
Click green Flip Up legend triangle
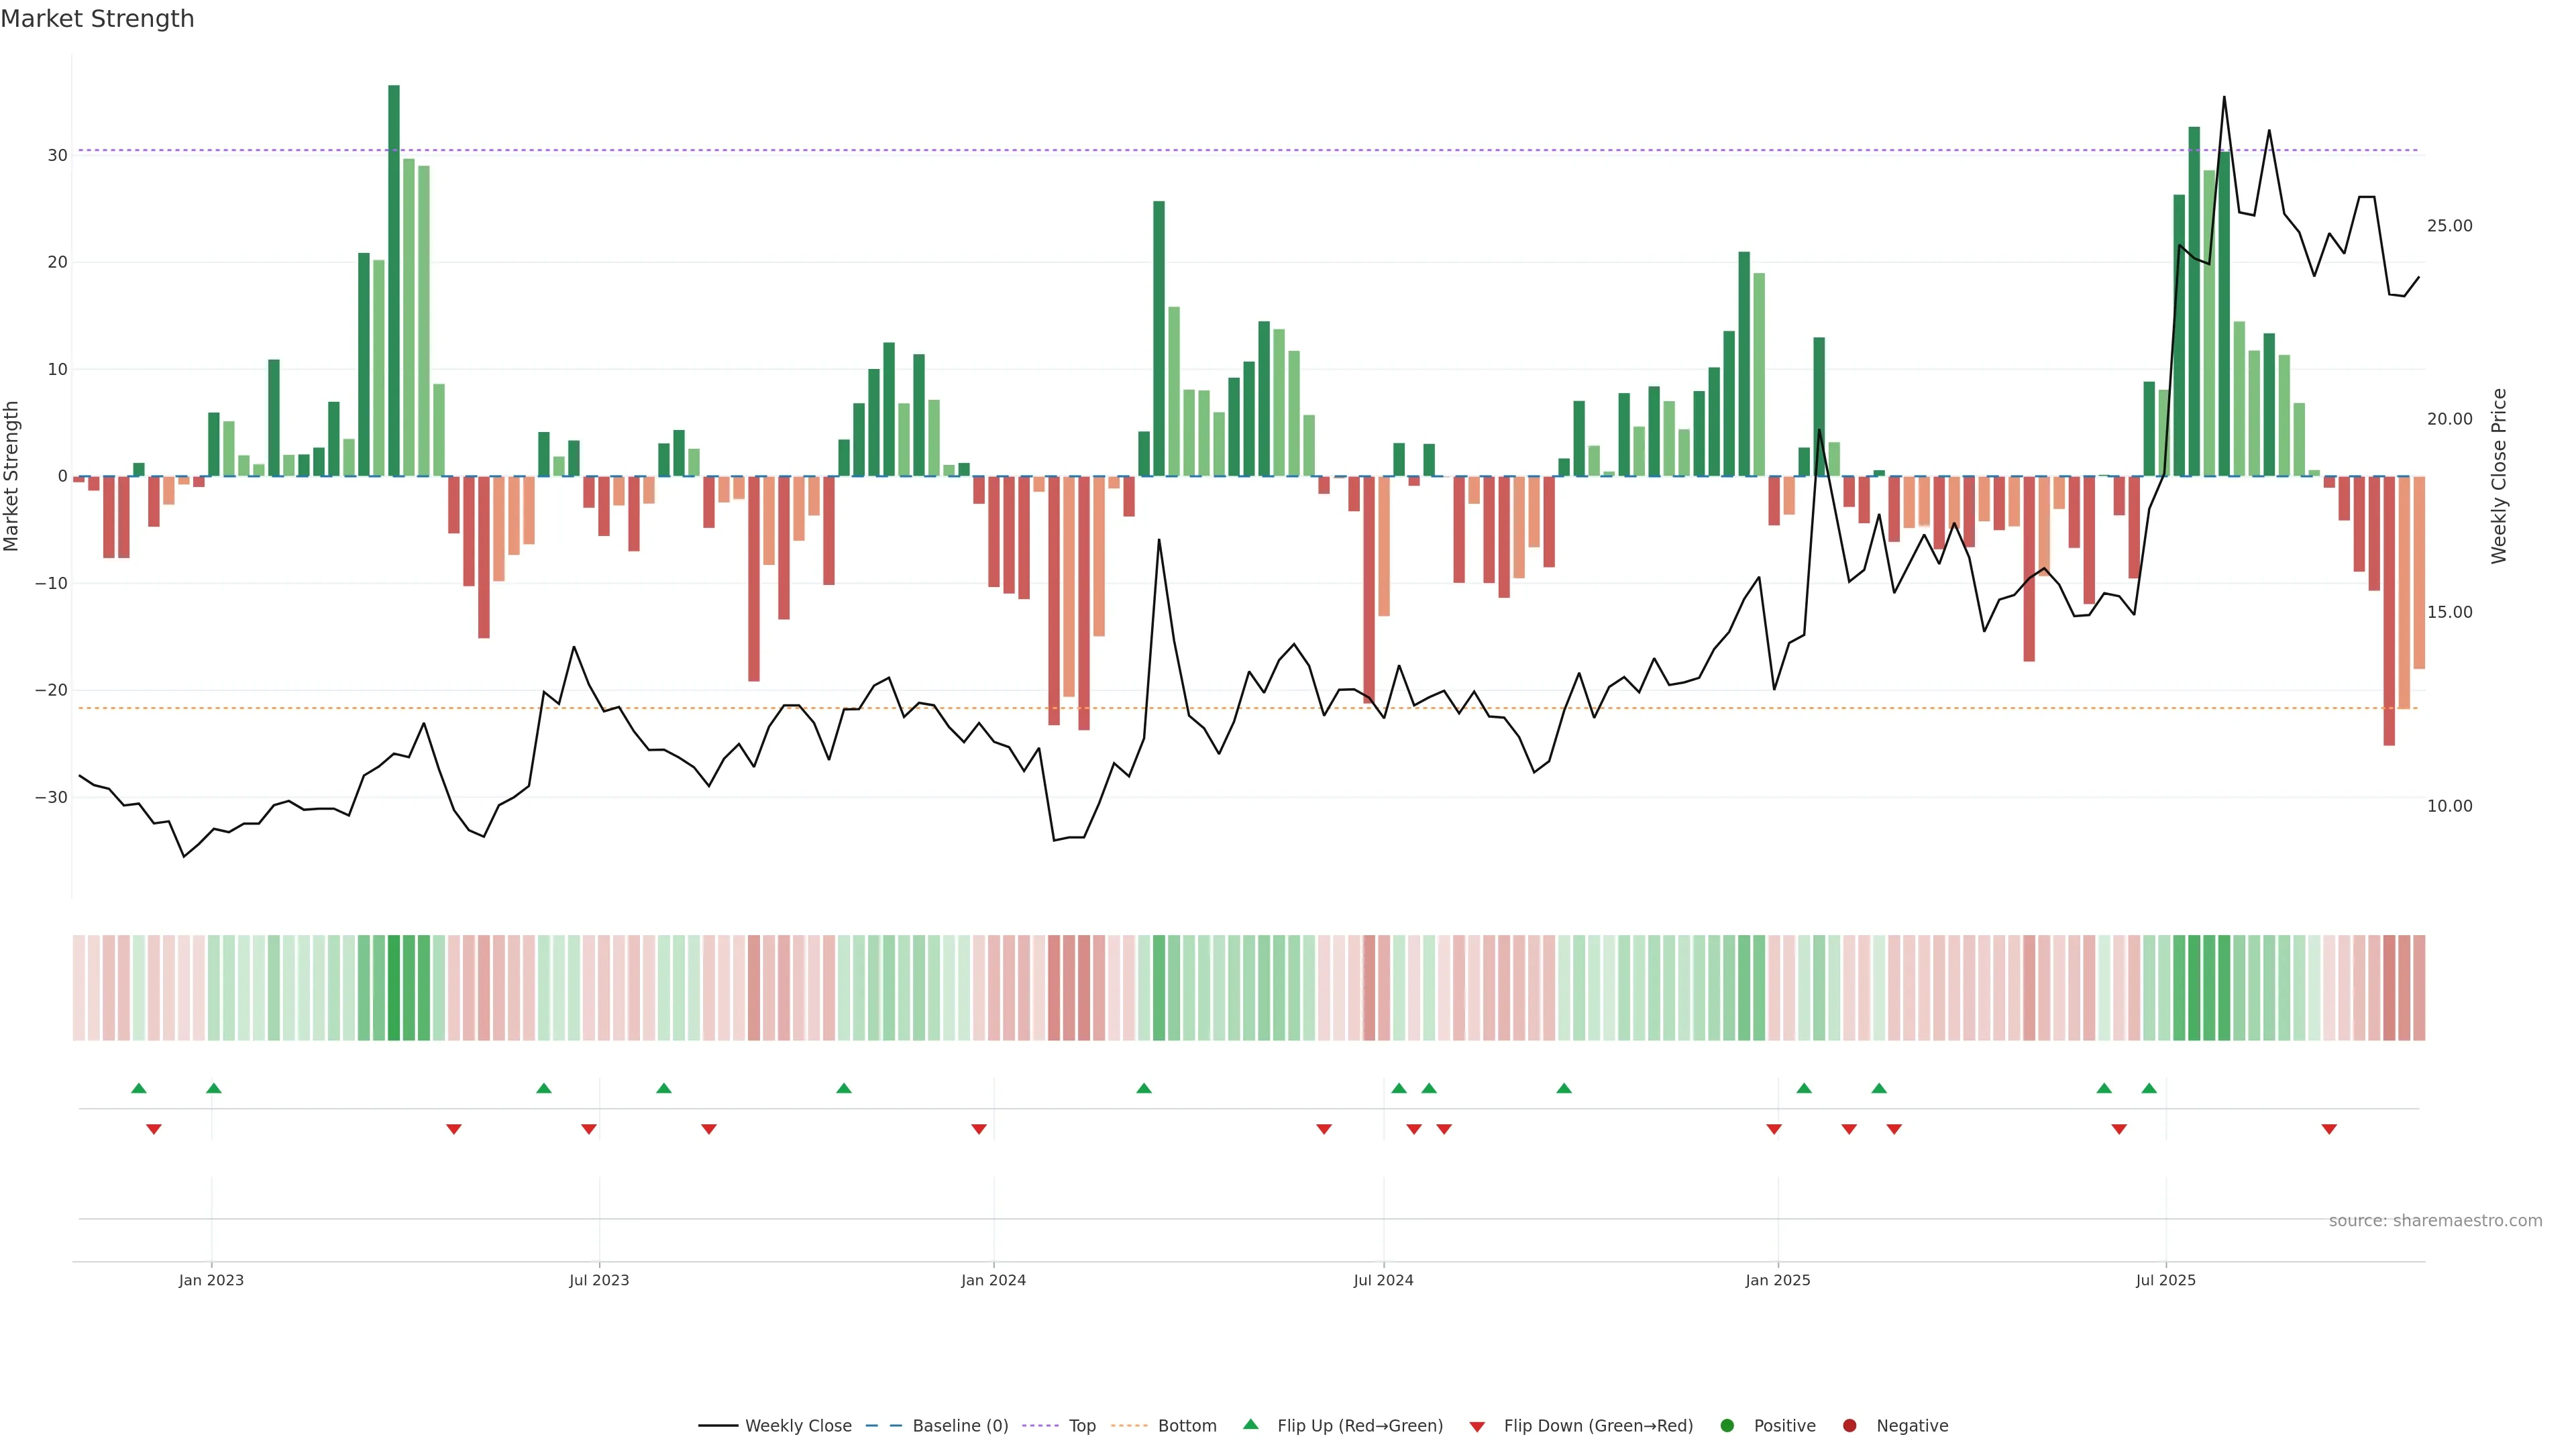click(x=1250, y=1425)
